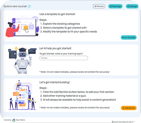Click 'Let's get started building!' heading

pyautogui.click(x=54, y=82)
